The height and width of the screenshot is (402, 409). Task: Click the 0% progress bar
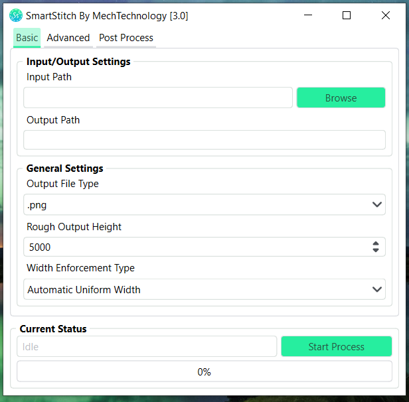204,372
